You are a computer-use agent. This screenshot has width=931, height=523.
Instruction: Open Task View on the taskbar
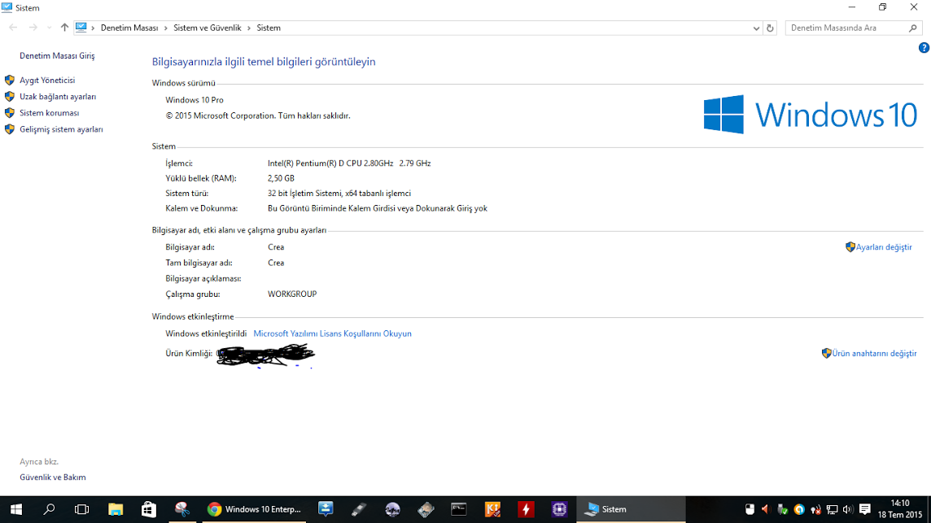pyautogui.click(x=82, y=509)
